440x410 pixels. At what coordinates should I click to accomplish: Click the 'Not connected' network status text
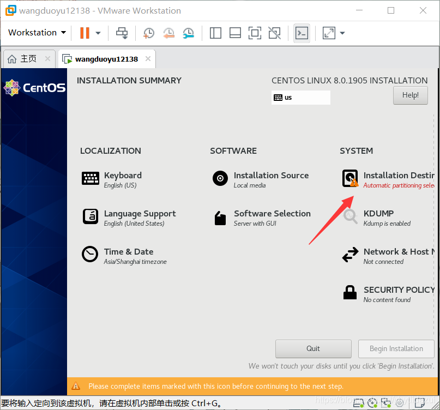tap(383, 262)
